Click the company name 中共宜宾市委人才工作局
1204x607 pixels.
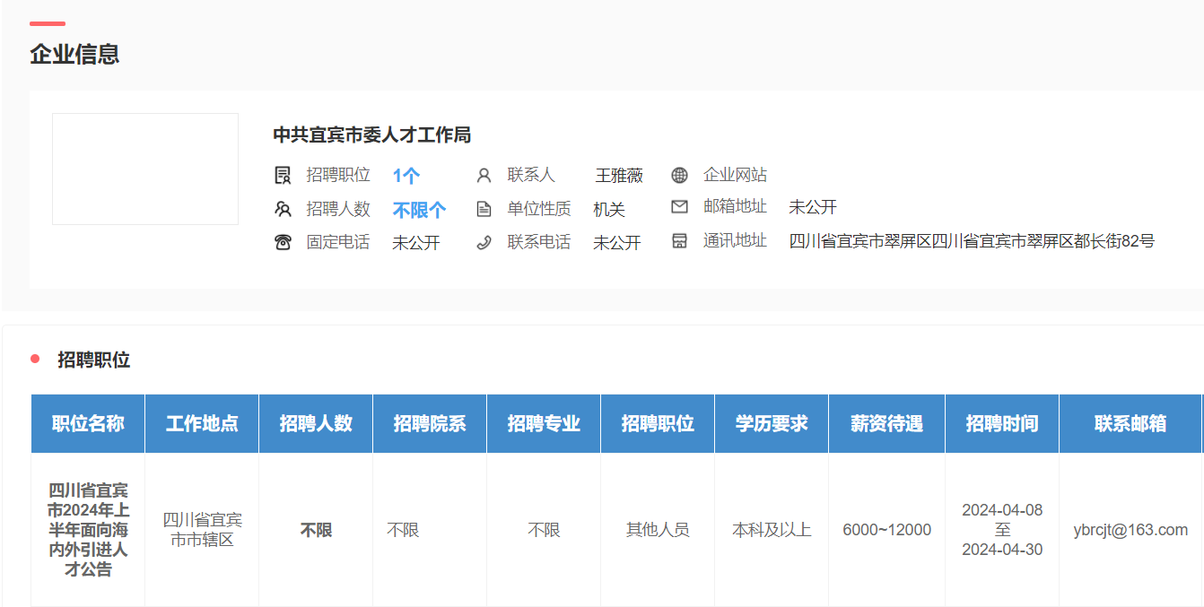coord(371,135)
